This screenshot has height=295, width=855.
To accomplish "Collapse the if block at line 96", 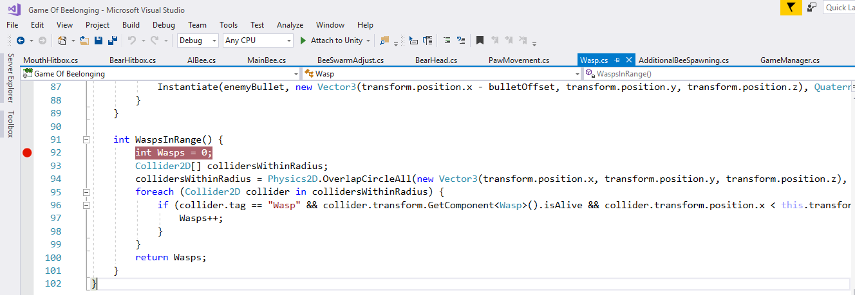I will 86,205.
